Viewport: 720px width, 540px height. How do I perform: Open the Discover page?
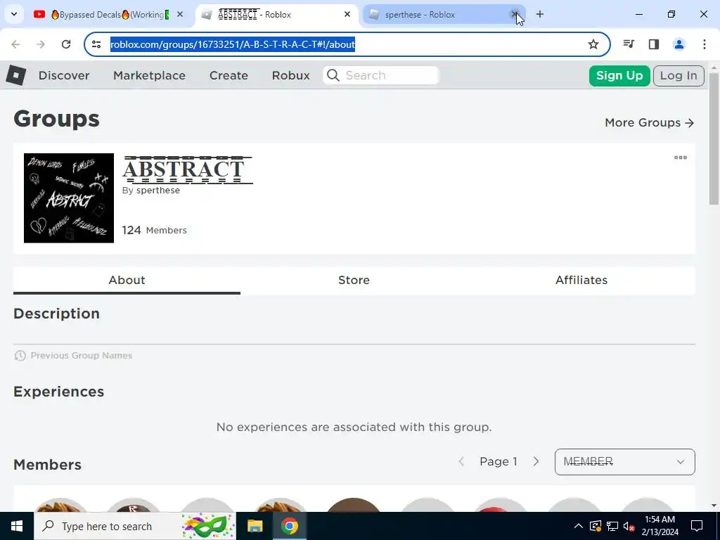pos(64,76)
